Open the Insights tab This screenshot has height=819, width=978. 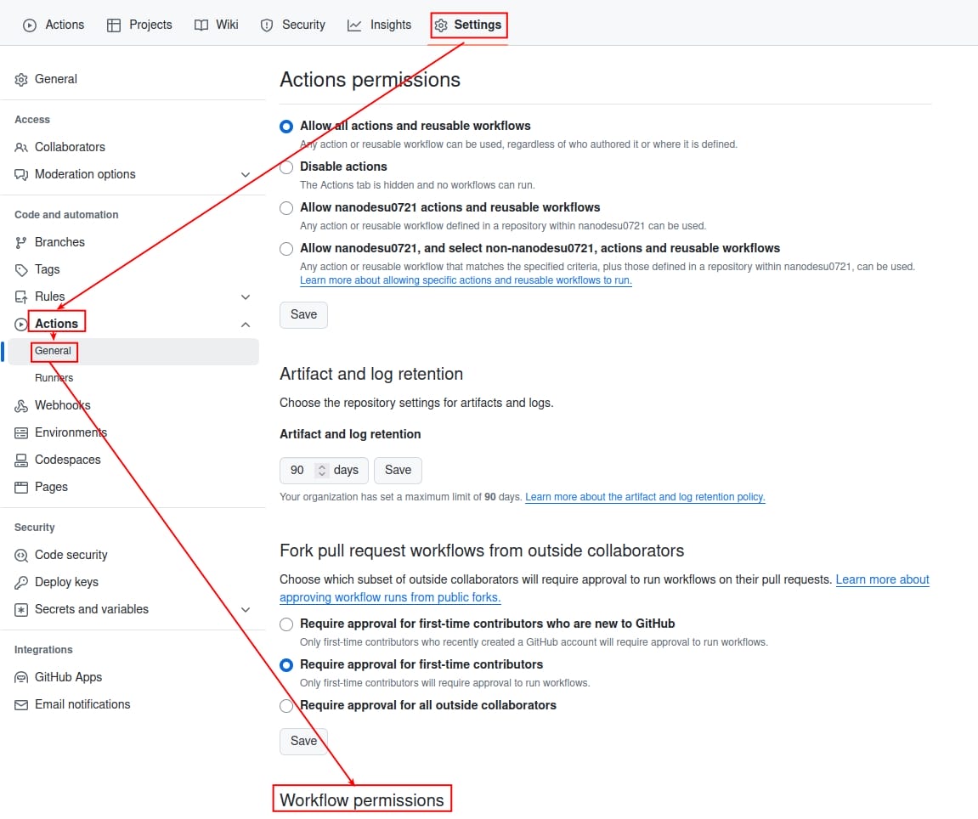pyautogui.click(x=379, y=25)
